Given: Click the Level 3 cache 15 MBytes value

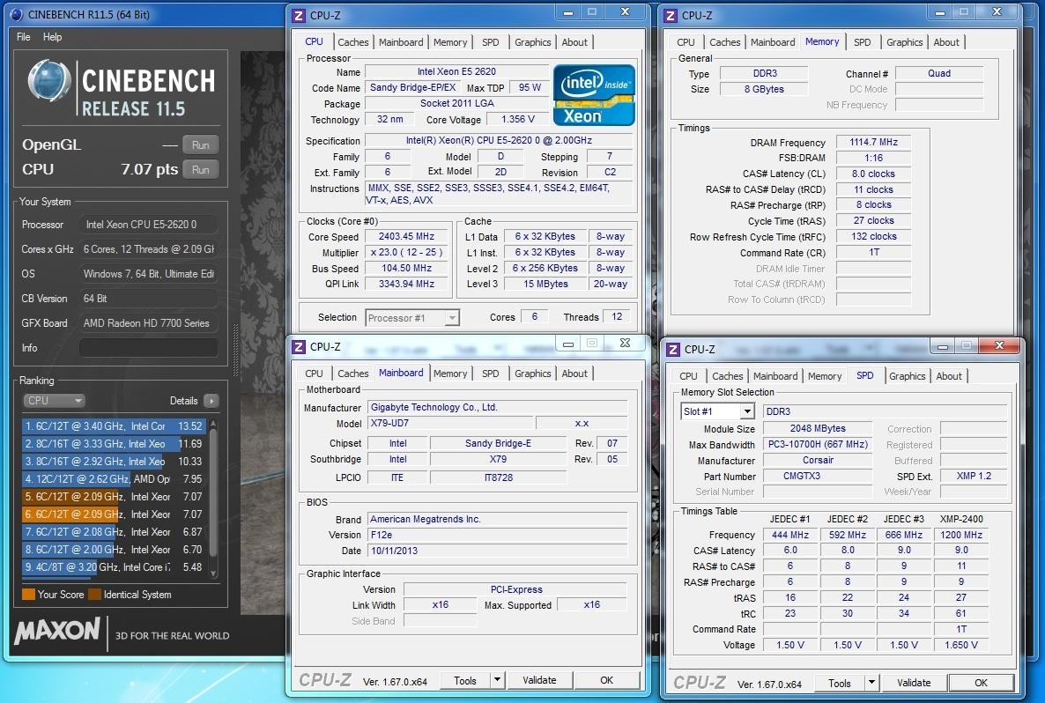Looking at the screenshot, I should pos(545,284).
